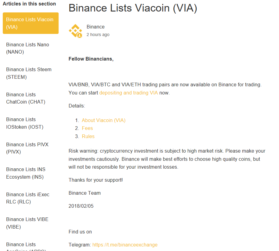Open Binance Lists iExec RLC article
Image resolution: width=279 pixels, height=251 pixels.
(x=28, y=198)
